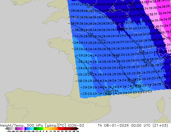Click the 'Height/Temp. 500 hPa' title text
The width and height of the screenshot is (171, 132).
coord(22,126)
